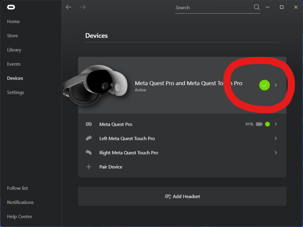The image size is (303, 227).
Task: Go forward with the right arrow
Action: pyautogui.click(x=83, y=7)
